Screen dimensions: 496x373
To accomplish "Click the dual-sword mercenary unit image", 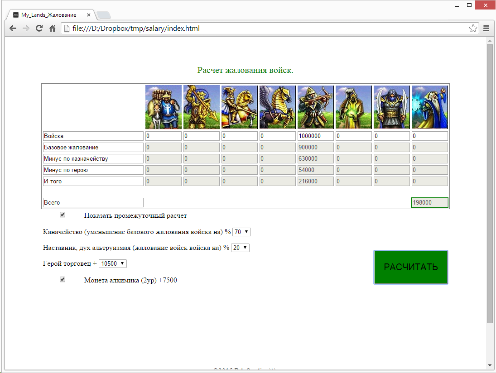I will [x=392, y=107].
